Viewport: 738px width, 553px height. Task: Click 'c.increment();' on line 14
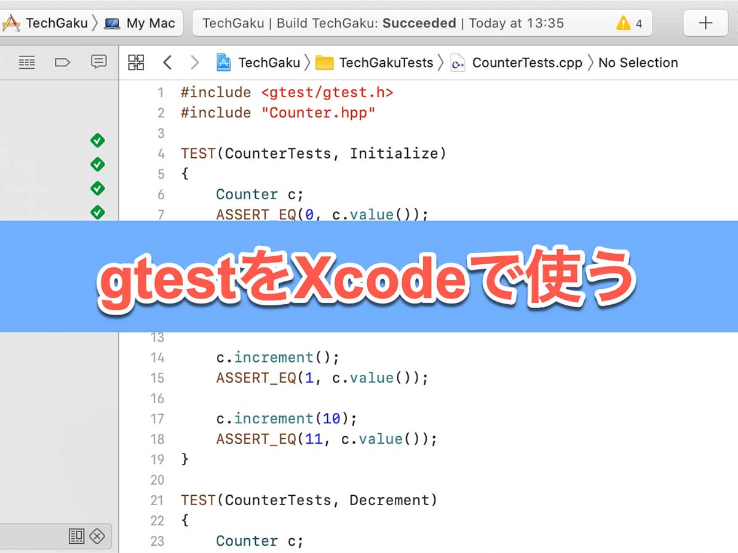pyautogui.click(x=278, y=358)
